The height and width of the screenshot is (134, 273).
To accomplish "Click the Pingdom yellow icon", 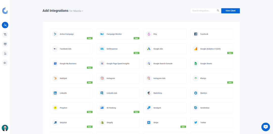I will (55, 108).
